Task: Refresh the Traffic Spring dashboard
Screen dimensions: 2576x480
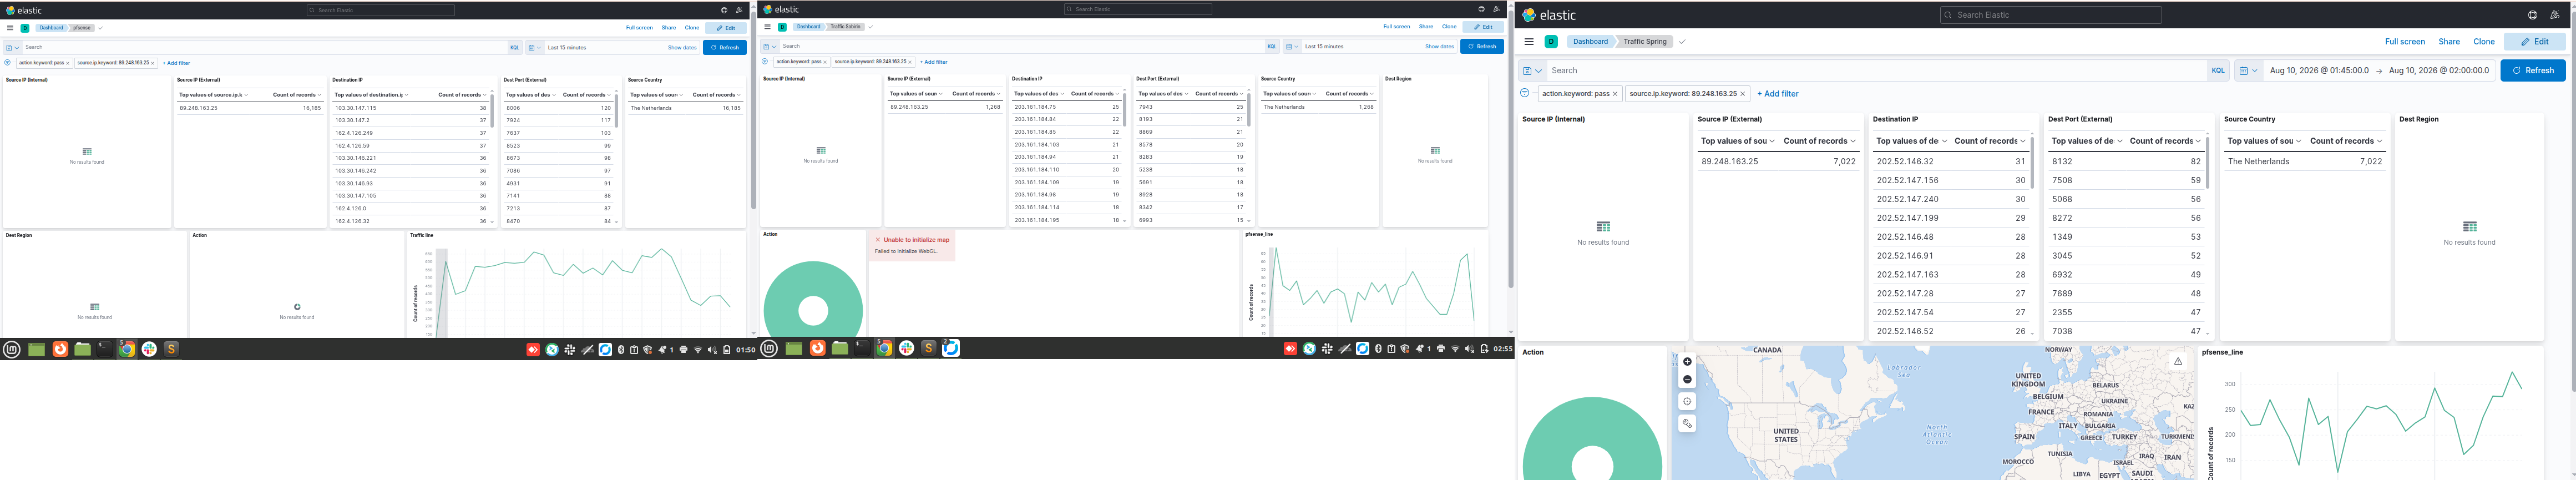Action: (2532, 71)
